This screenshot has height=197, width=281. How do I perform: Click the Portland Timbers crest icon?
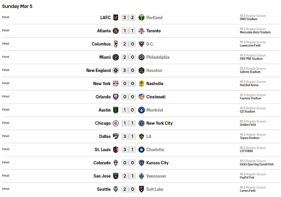pyautogui.click(x=141, y=18)
